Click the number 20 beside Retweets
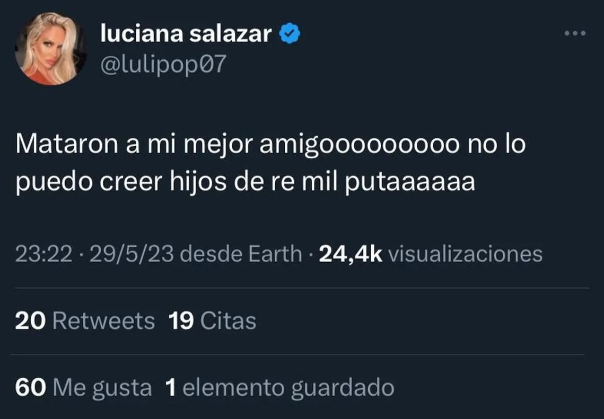This screenshot has height=419, width=604. pyautogui.click(x=31, y=321)
